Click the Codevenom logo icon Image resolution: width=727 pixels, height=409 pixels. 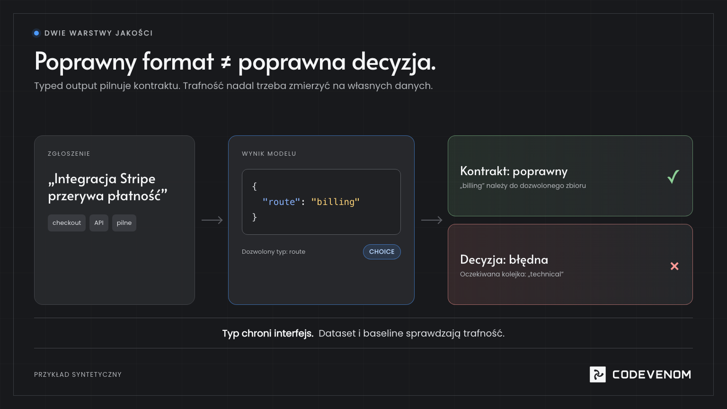click(597, 374)
